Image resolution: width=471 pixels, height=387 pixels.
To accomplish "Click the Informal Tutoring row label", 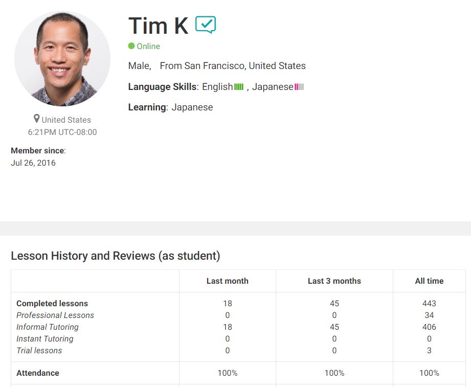I will click(48, 327).
